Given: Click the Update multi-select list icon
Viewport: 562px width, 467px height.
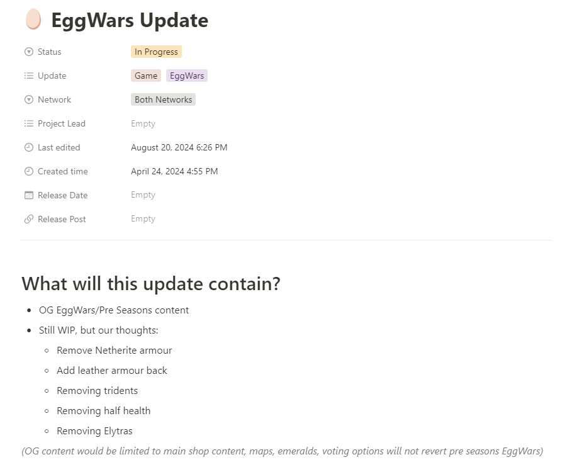Looking at the screenshot, I should (29, 76).
